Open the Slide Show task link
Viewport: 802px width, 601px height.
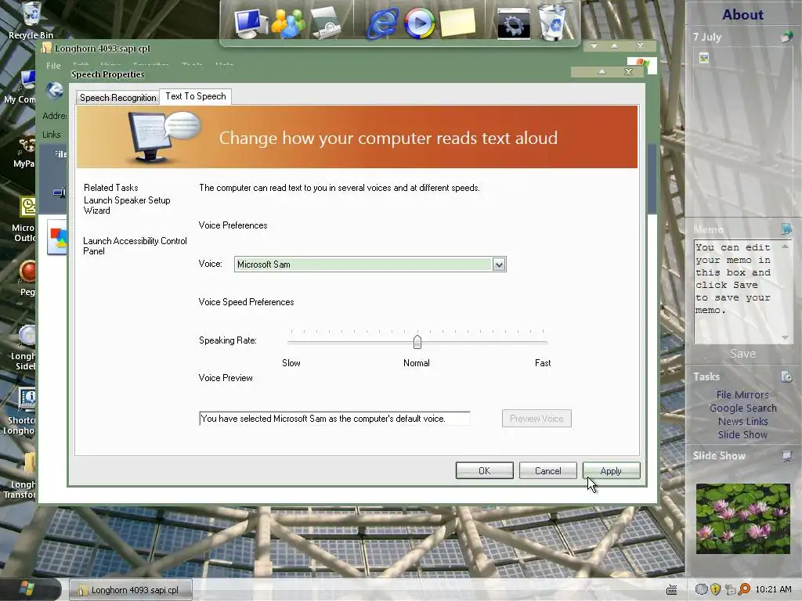coord(742,434)
